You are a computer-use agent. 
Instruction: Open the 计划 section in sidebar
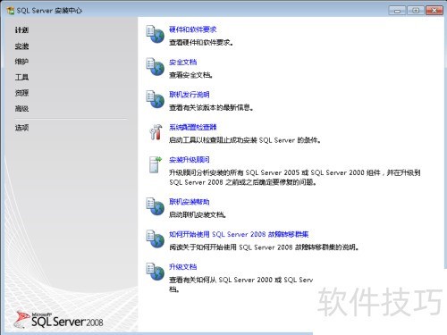pyautogui.click(x=21, y=30)
